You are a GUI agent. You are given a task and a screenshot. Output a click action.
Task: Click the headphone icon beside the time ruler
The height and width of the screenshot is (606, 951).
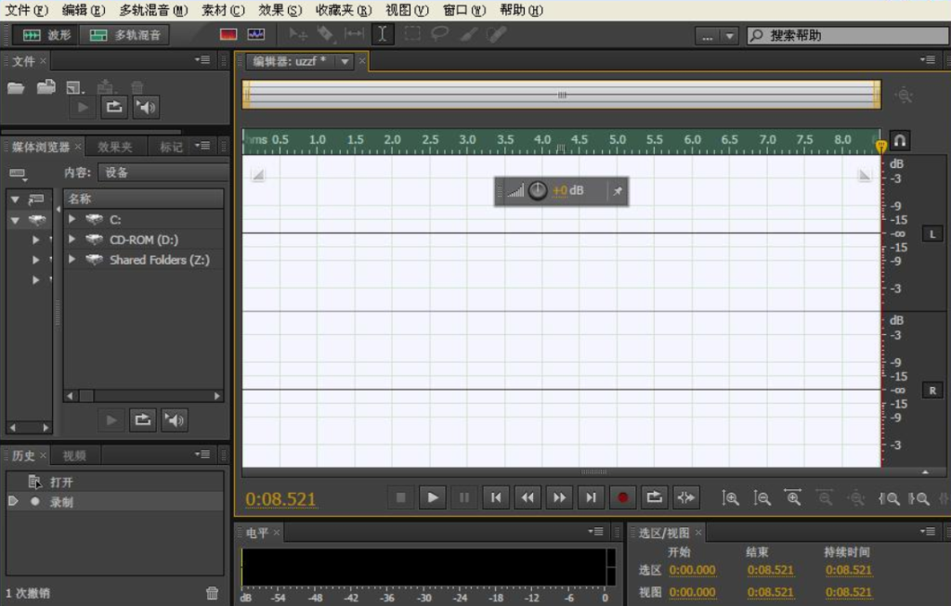(899, 140)
